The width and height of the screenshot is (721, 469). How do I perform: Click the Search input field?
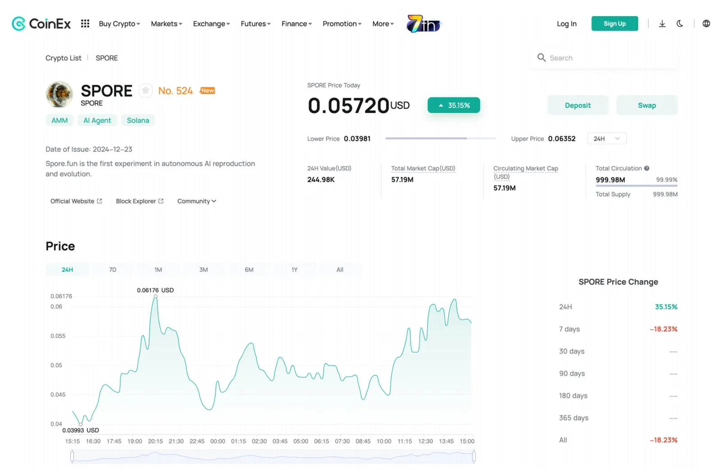[x=604, y=58]
